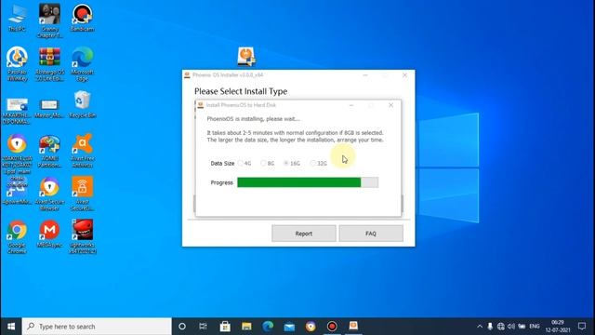Click the FAQ button
This screenshot has height=335, width=595.
pos(371,234)
